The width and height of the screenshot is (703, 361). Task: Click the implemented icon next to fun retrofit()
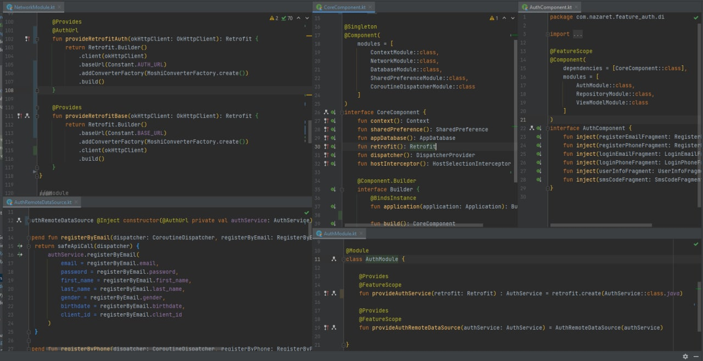(x=333, y=146)
